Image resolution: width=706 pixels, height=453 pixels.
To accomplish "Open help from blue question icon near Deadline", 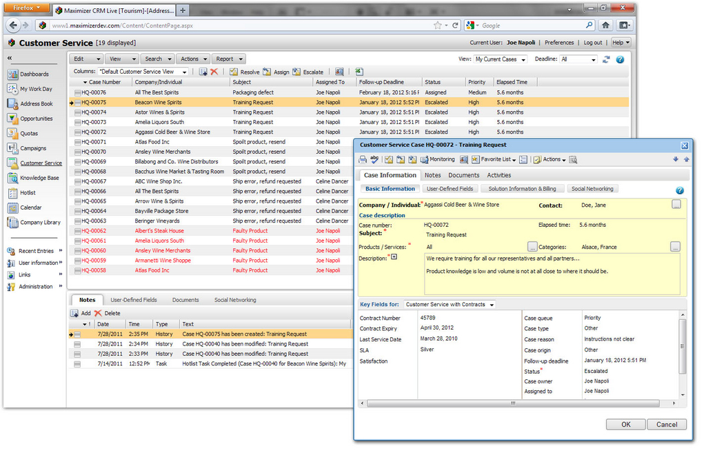I will tap(620, 59).
